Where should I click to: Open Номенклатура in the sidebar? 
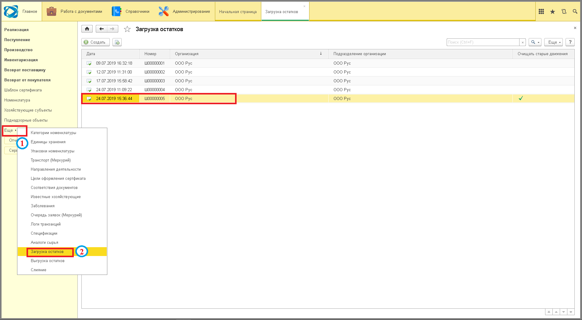click(x=17, y=100)
